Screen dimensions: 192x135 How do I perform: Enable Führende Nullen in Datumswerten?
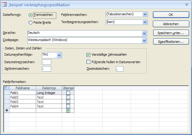coord(88,62)
